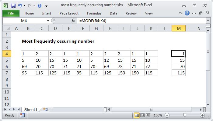Open the Review tab
Image resolution: width=213 pixels, height=121 pixels.
(x=131, y=13)
